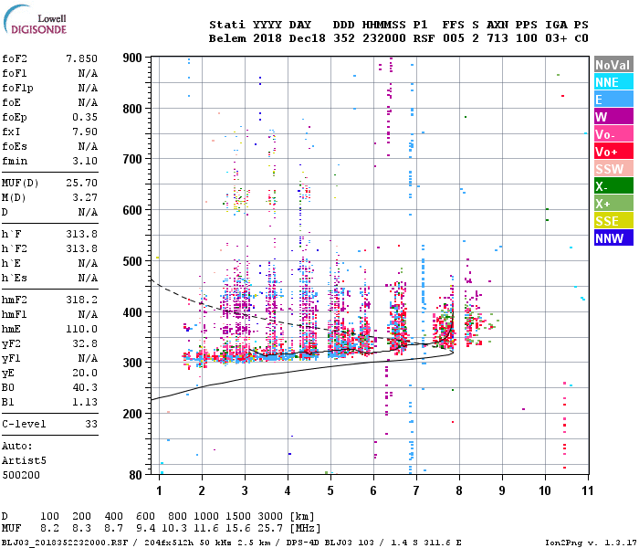Click the AXN value 713
Image resolution: width=639 pixels, height=548 pixels.
pyautogui.click(x=498, y=38)
